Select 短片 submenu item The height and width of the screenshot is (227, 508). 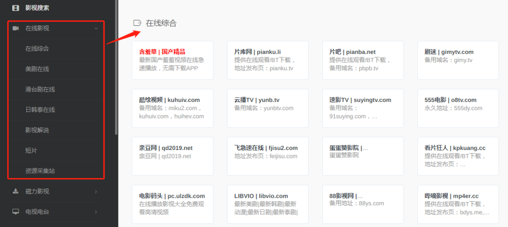pyautogui.click(x=32, y=151)
